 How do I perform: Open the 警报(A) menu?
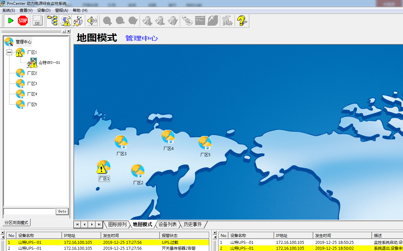(61, 10)
